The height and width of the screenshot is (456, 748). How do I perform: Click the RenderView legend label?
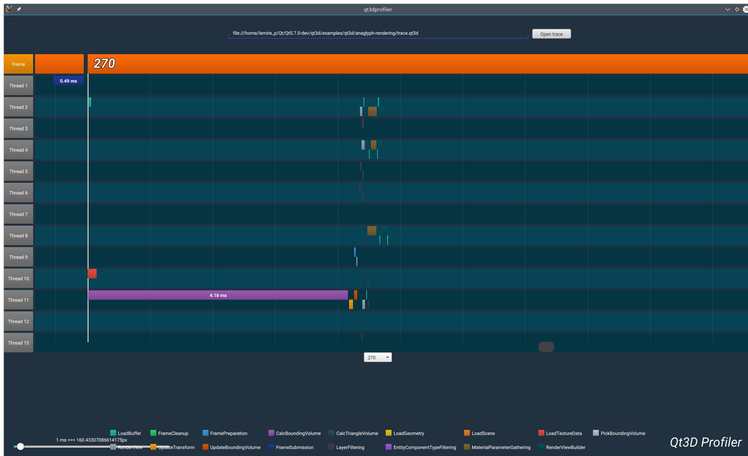[x=130, y=447]
